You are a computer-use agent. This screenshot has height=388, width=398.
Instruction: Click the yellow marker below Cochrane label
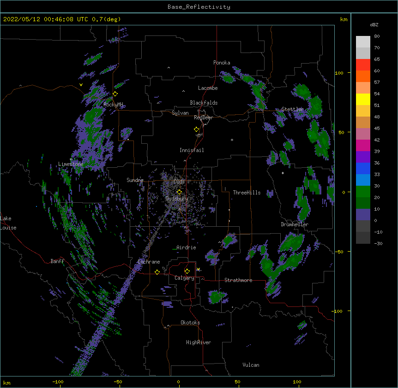click(x=157, y=272)
